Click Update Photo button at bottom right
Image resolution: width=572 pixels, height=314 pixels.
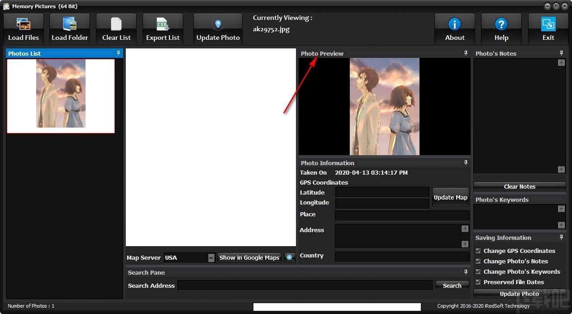(520, 294)
